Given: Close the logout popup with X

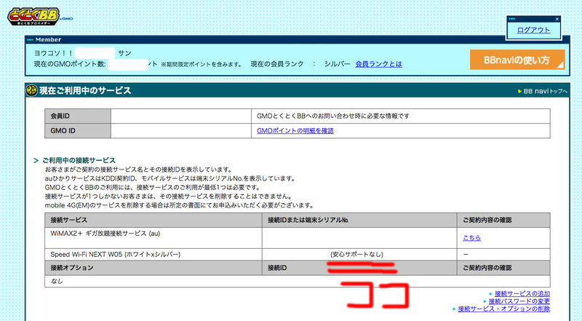Looking at the screenshot, I should (557, 19).
